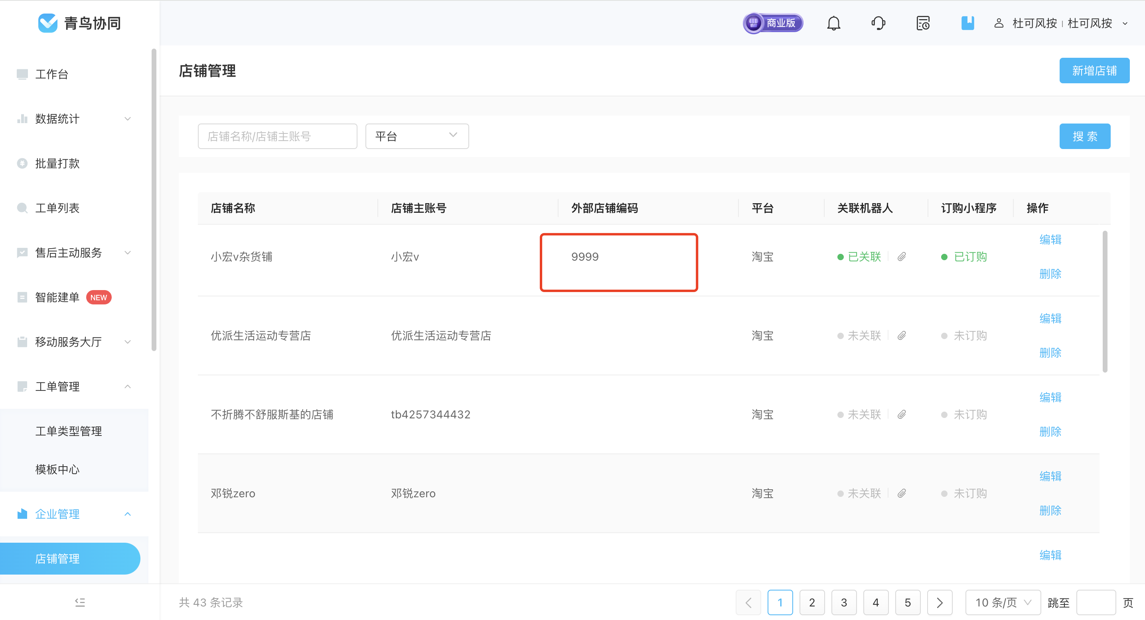The image size is (1145, 620).
Task: Click the 搜索 button
Action: (x=1085, y=136)
